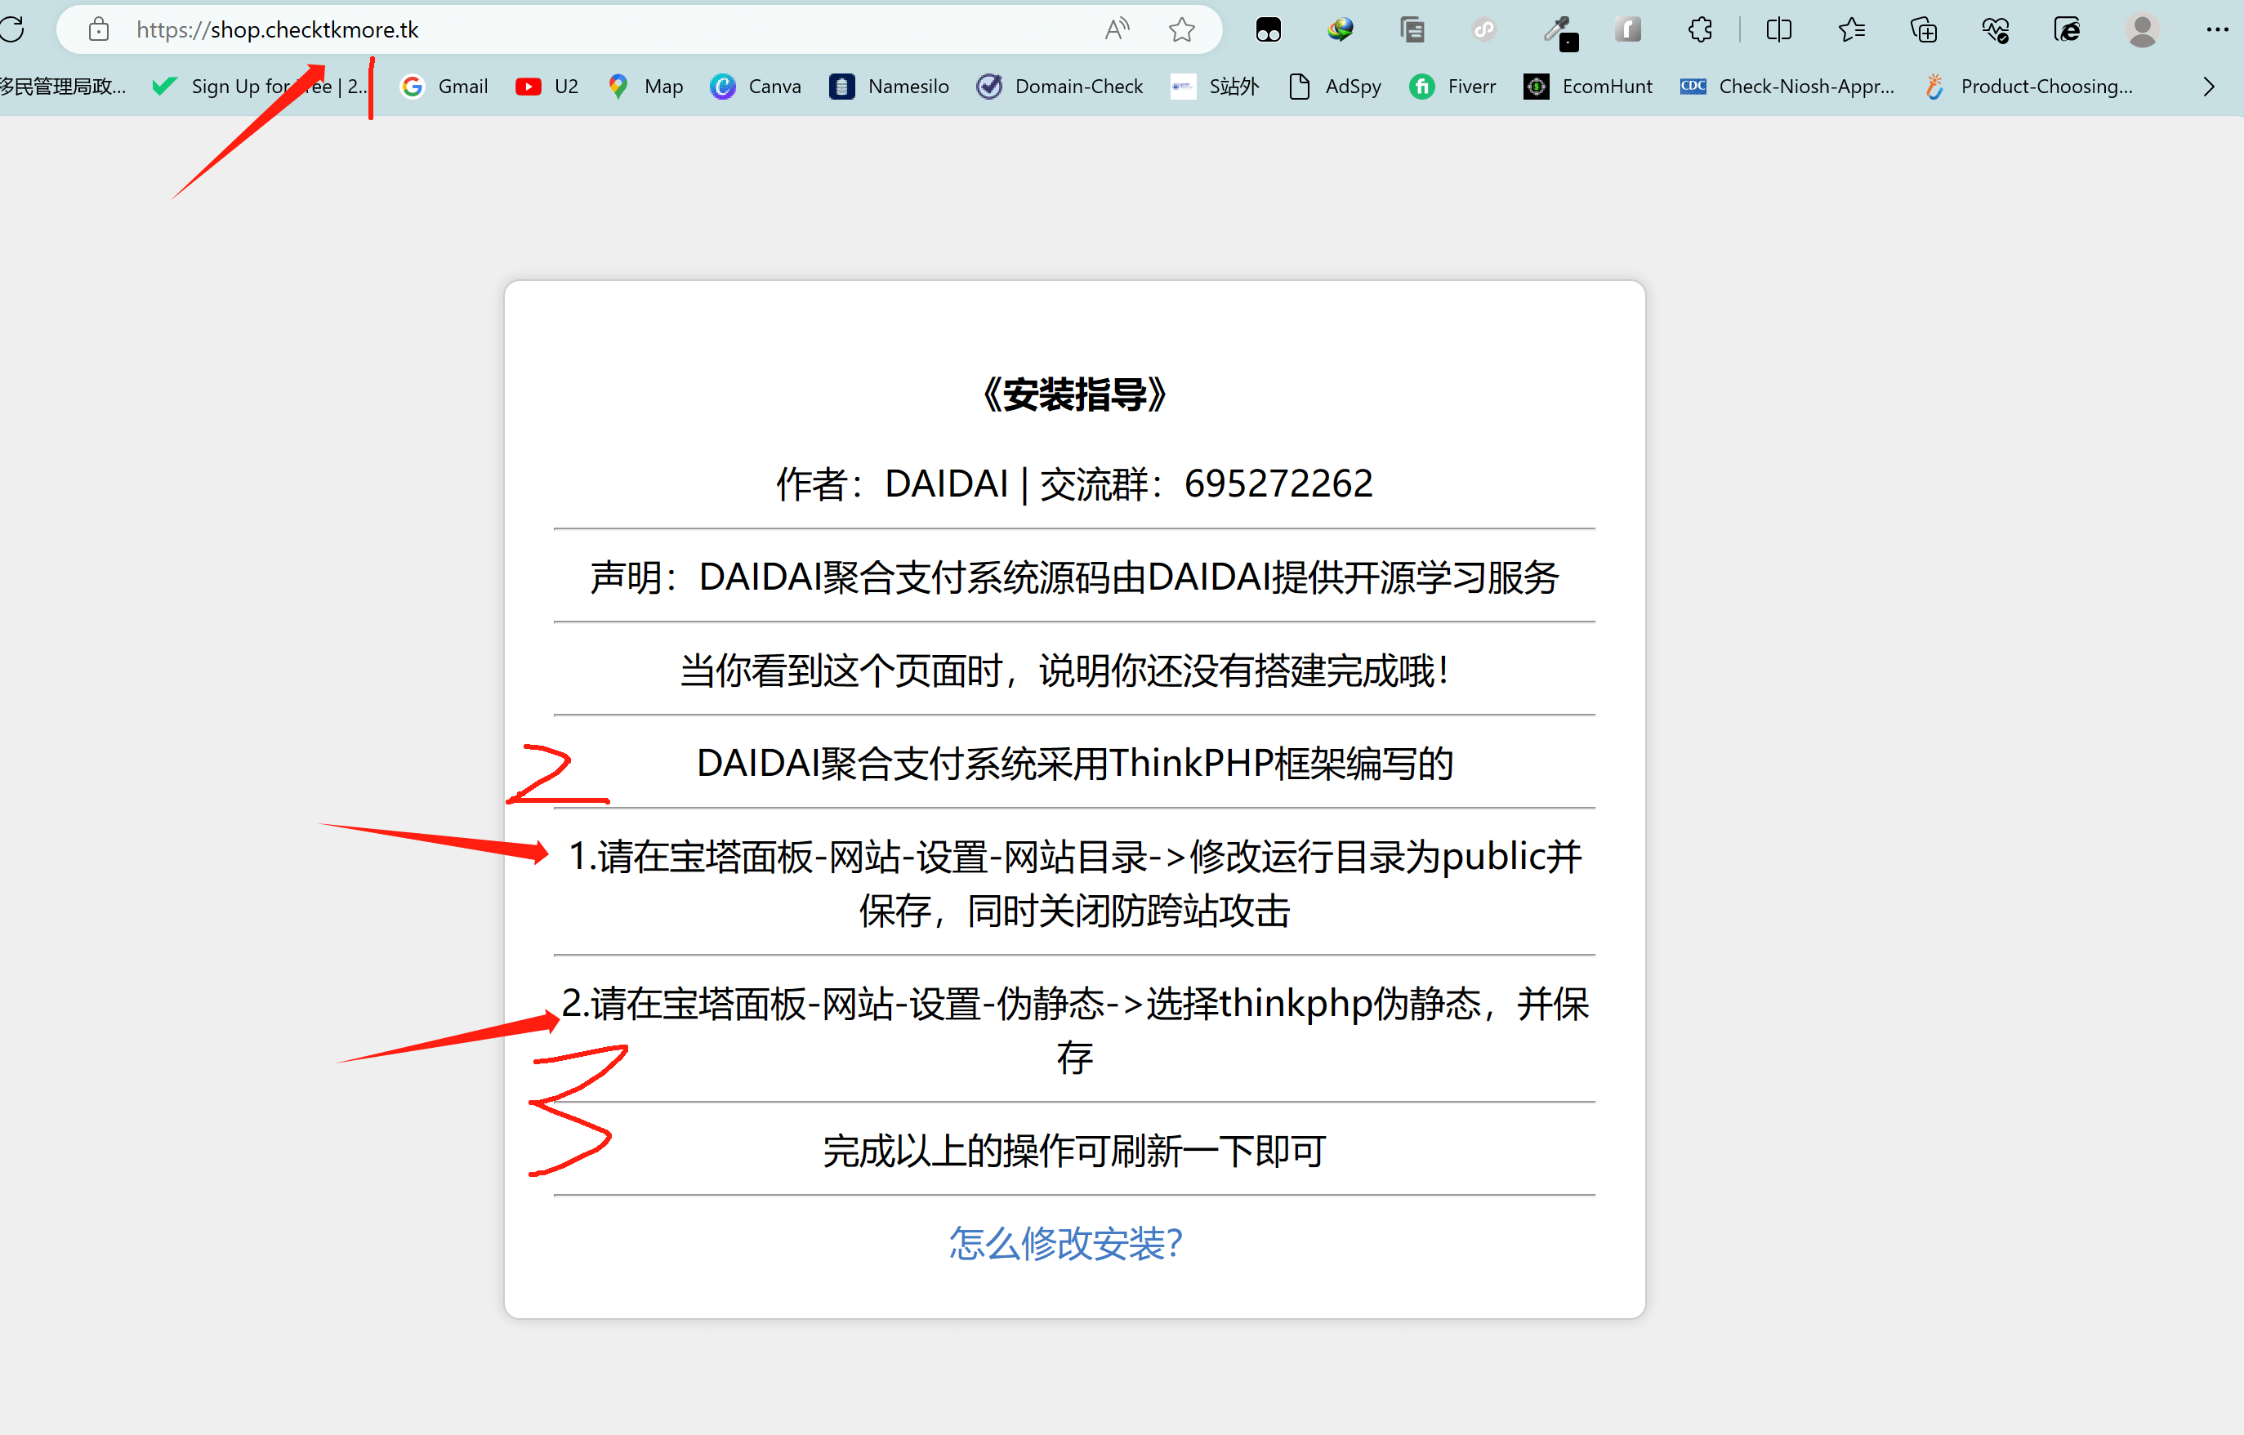
Task: Click the 完成以上的操作可刷新一下即可 line
Action: pyautogui.click(x=1074, y=1150)
